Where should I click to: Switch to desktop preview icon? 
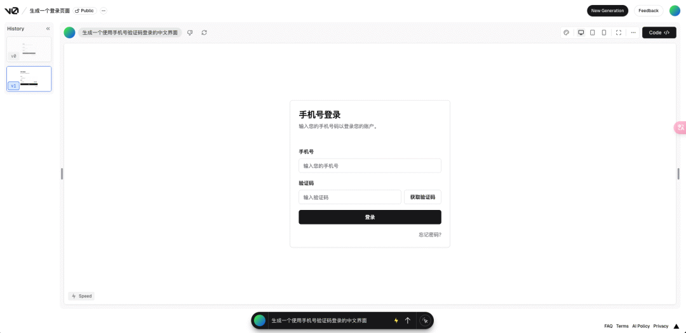(581, 33)
